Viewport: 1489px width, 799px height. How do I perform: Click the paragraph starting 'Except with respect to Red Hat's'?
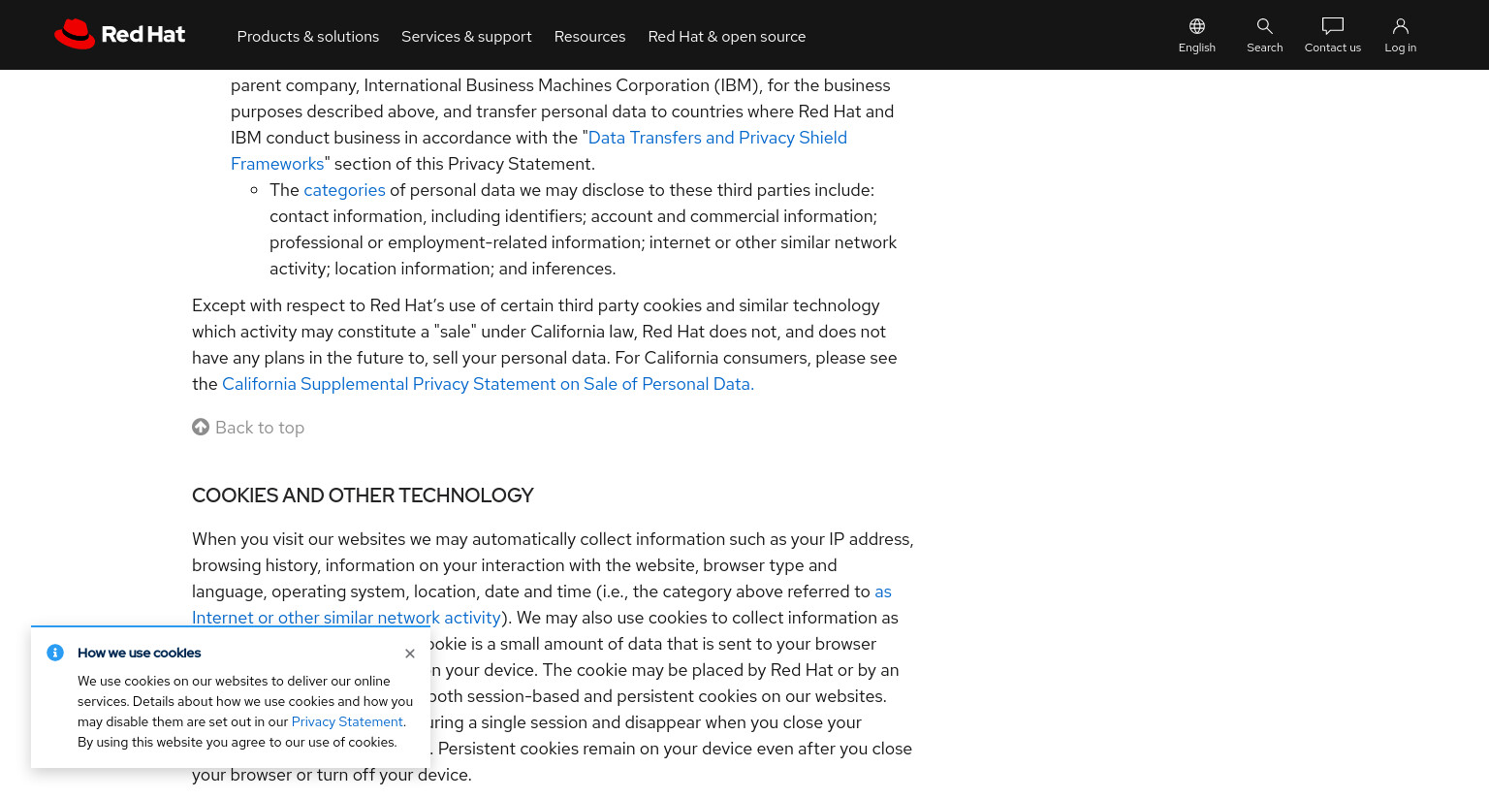(545, 344)
